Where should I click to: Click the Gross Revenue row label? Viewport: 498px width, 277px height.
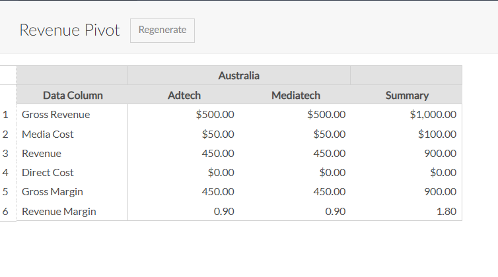(x=56, y=115)
